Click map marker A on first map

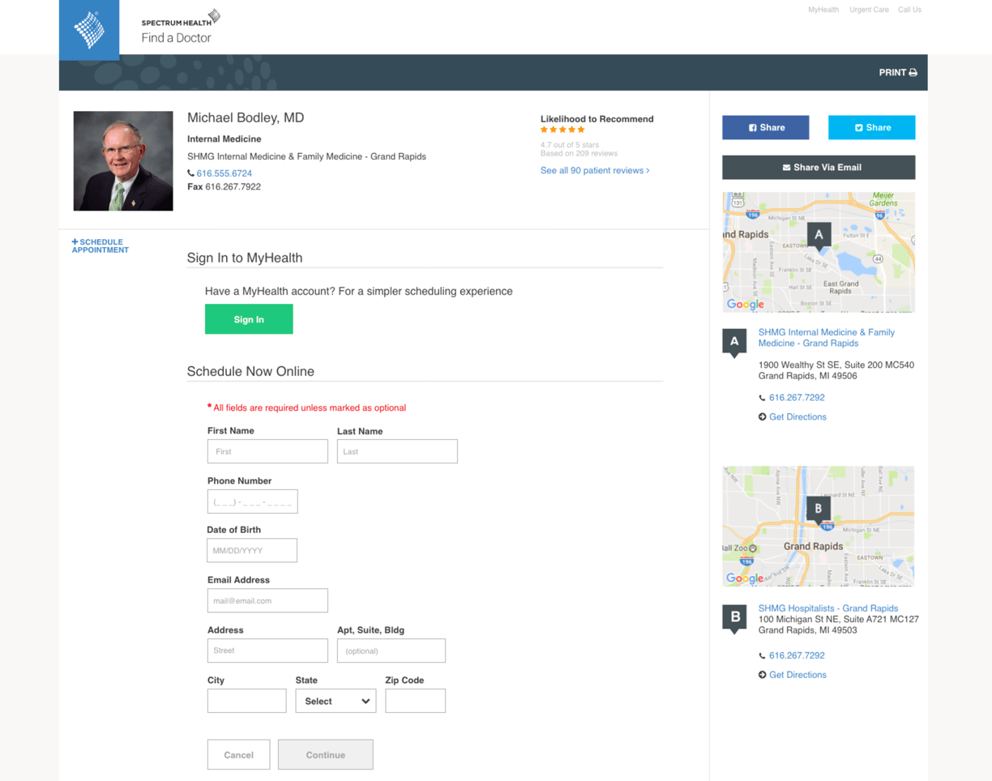click(819, 236)
